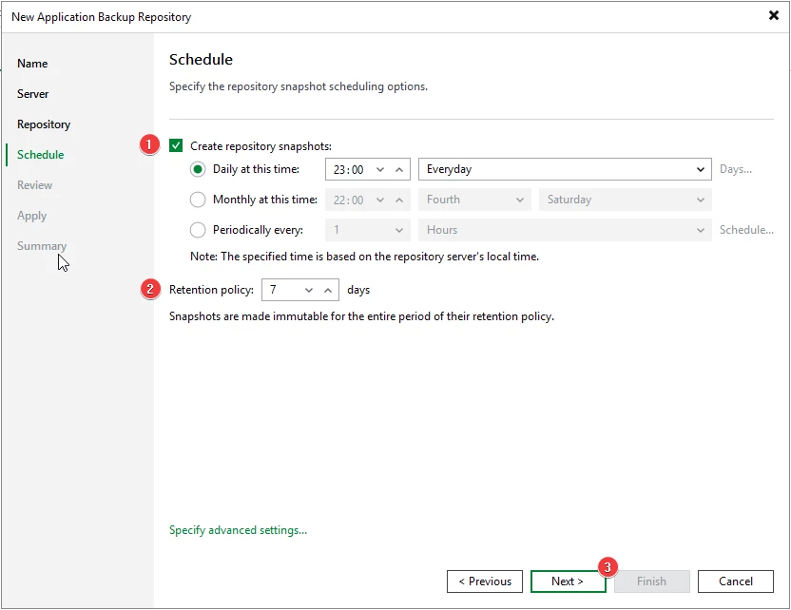The width and height of the screenshot is (791, 610).
Task: Open Specify advanced settings link
Action: tap(238, 530)
